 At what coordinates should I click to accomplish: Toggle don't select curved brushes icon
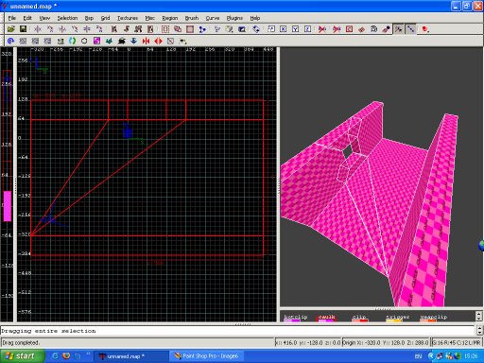[337, 29]
